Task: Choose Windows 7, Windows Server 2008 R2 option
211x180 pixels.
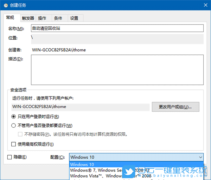Action: 136,170
